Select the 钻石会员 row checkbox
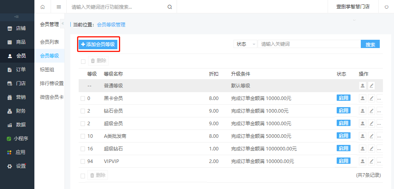Screen dimensions: 394x189 coord(83,111)
